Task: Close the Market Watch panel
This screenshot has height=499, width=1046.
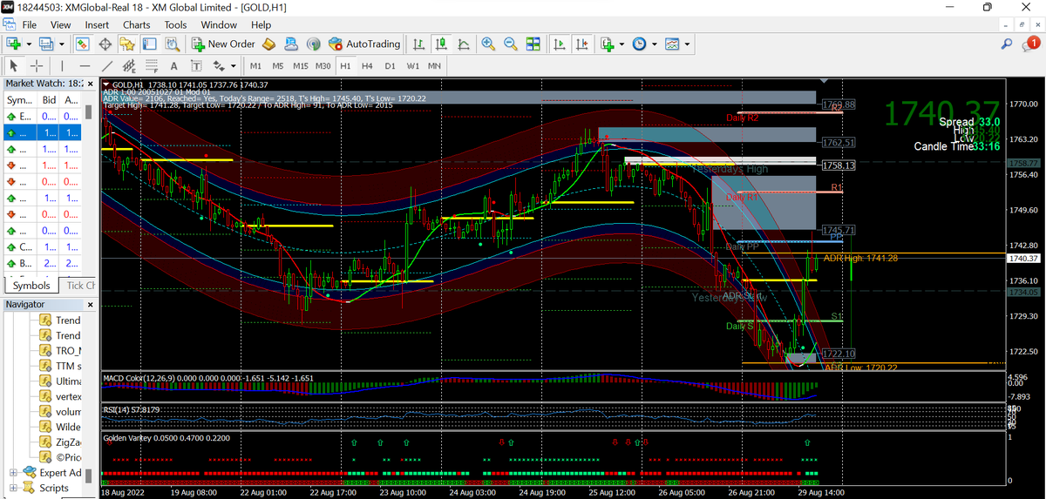Action: 91,83
